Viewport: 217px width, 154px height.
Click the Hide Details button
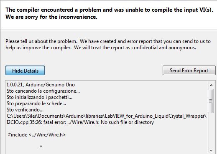pos(25,71)
